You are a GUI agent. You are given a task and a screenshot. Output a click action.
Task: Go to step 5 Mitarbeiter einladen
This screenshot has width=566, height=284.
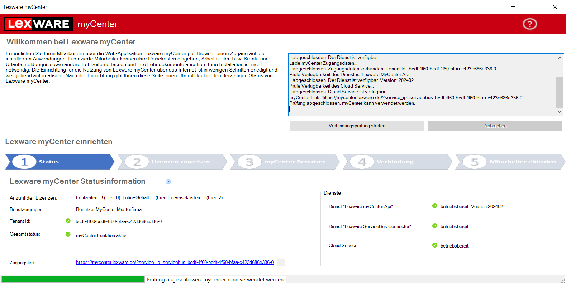pos(510,162)
